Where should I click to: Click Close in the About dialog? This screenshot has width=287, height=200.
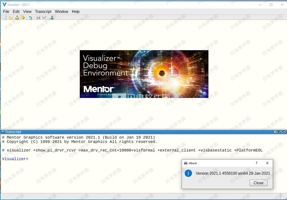[259, 183]
